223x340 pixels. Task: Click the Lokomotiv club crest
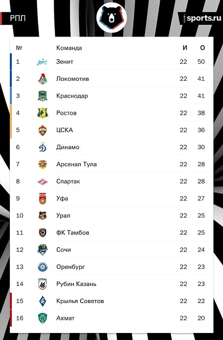point(42,79)
